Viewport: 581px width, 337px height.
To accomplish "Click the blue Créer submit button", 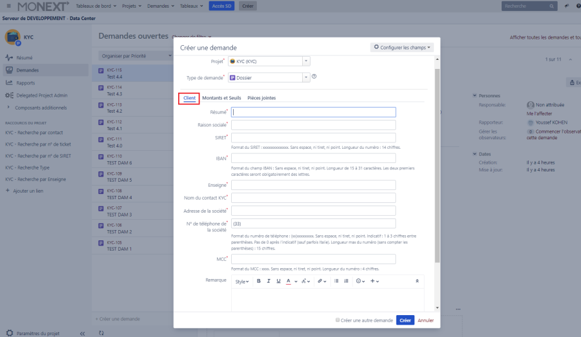I will (x=405, y=320).
